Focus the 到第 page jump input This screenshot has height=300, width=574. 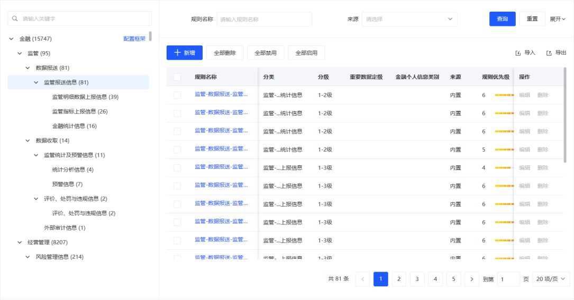pos(508,279)
